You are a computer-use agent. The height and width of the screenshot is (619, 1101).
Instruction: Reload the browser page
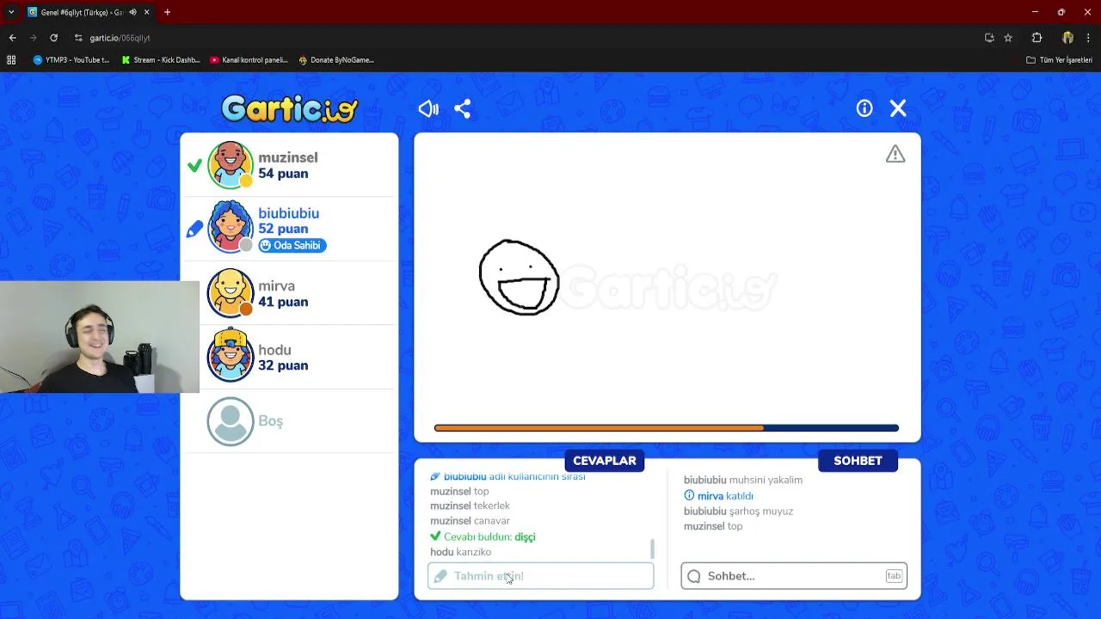53,38
